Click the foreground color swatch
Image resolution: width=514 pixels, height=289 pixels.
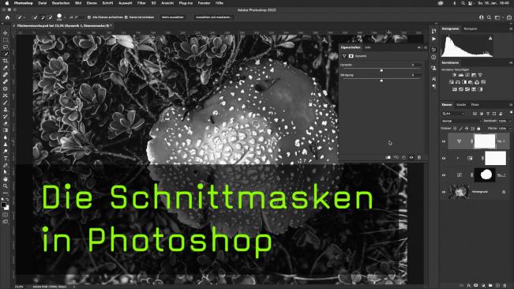(4, 205)
